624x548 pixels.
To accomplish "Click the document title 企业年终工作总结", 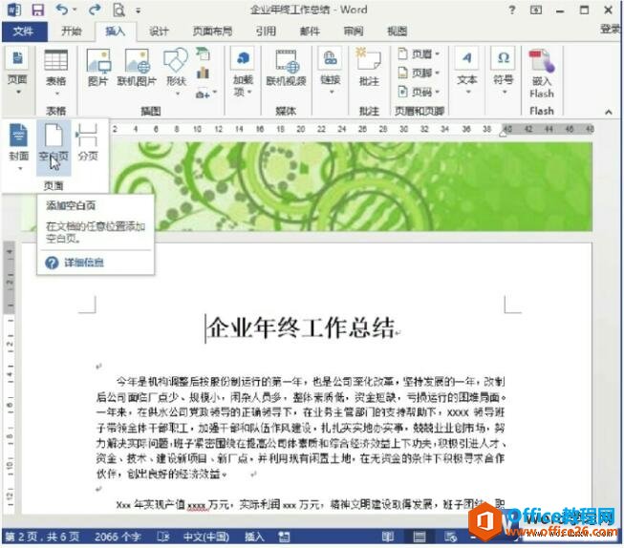I will 301,328.
